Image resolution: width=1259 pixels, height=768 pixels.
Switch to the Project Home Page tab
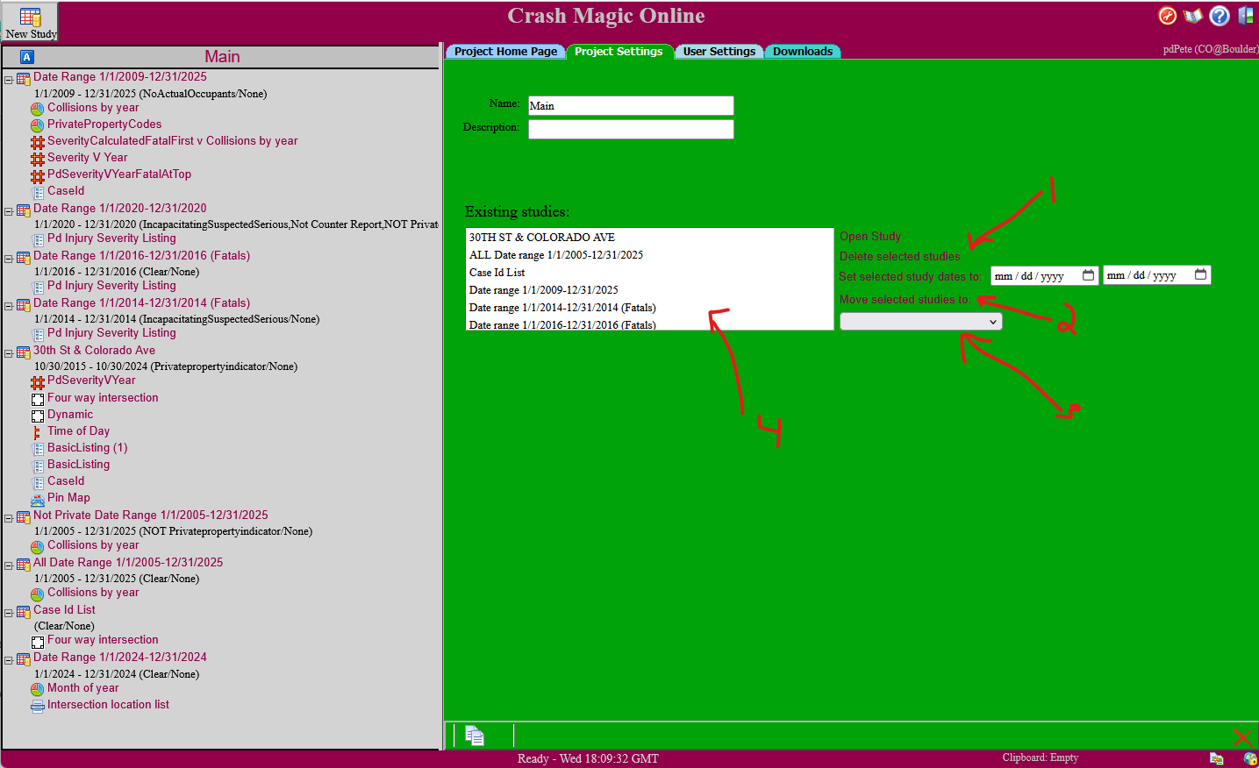505,52
